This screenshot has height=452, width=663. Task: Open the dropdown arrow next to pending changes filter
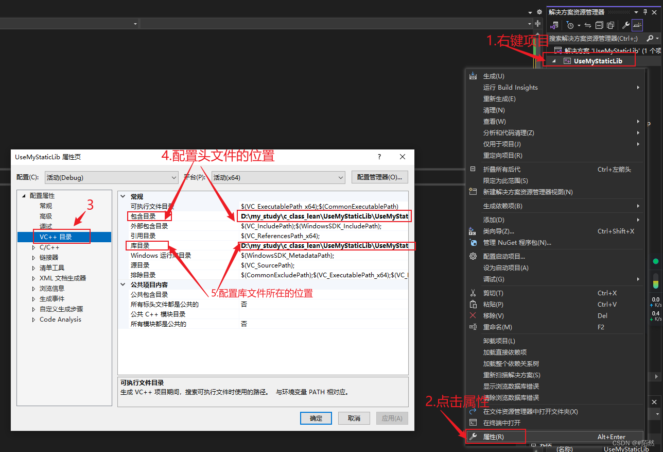(x=579, y=25)
